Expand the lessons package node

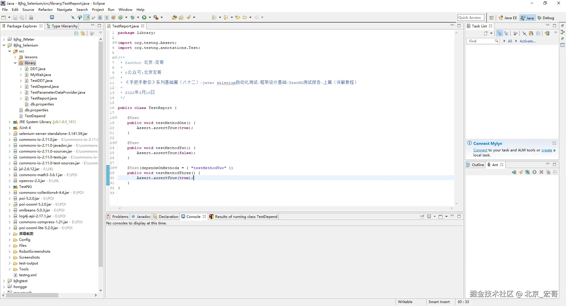[x=15, y=57]
